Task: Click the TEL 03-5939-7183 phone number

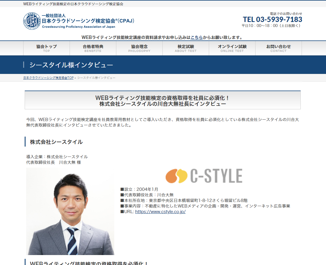Action: 273,20
